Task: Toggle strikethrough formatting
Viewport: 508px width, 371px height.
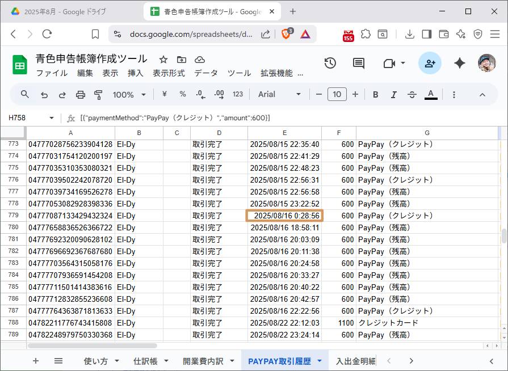Action: tap(412, 95)
